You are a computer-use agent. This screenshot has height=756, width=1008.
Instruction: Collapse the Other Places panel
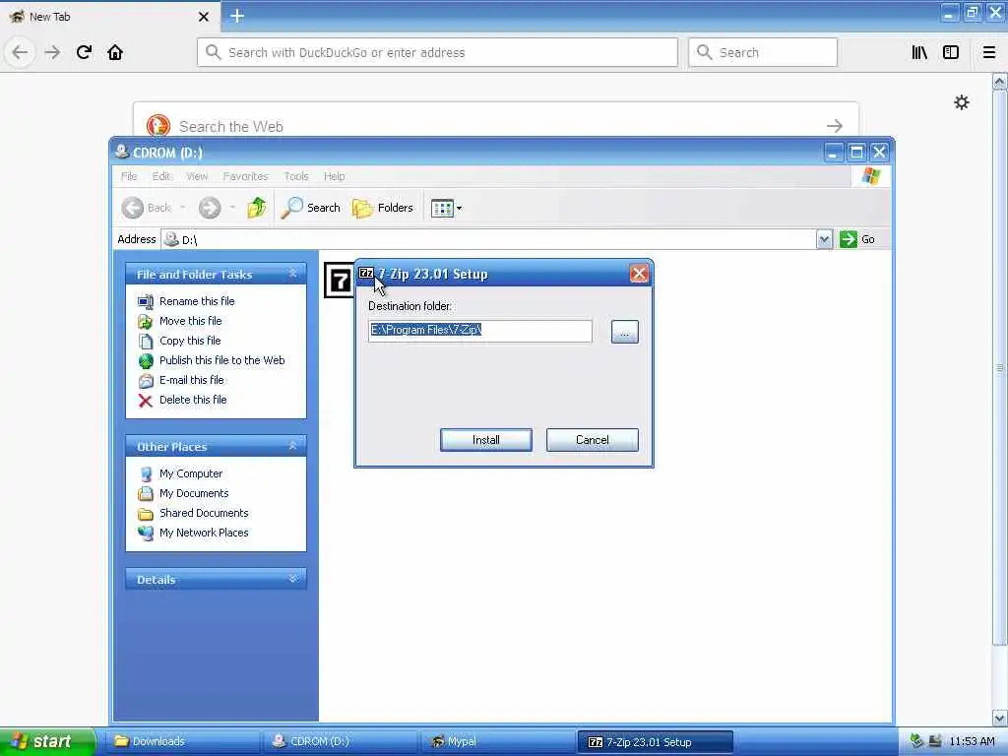[292, 446]
